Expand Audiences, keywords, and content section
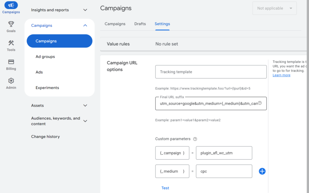309x193 pixels. click(x=85, y=121)
